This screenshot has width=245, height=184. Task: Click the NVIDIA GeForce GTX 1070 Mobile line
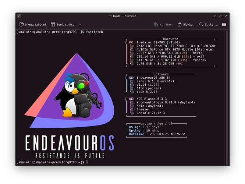(175, 50)
